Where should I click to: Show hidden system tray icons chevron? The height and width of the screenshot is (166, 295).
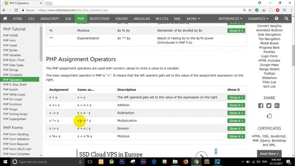coord(243,162)
